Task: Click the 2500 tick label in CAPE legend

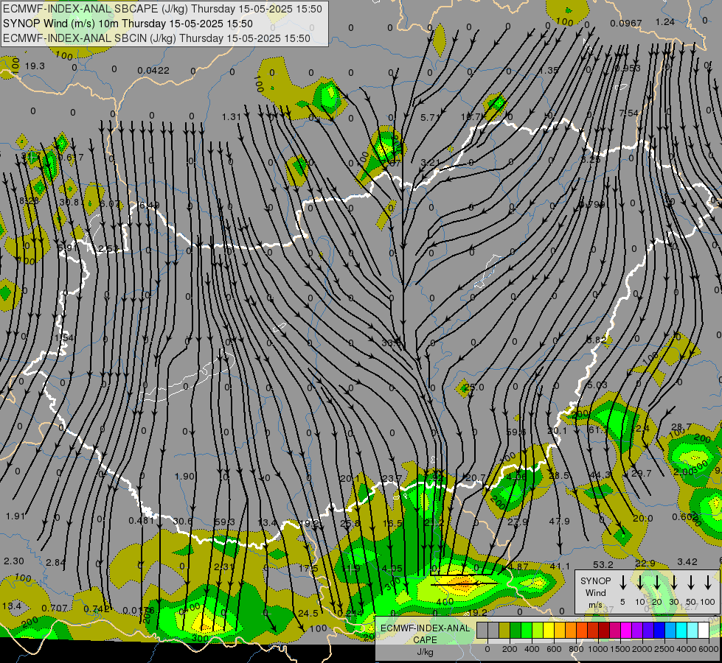Action: click(x=664, y=649)
